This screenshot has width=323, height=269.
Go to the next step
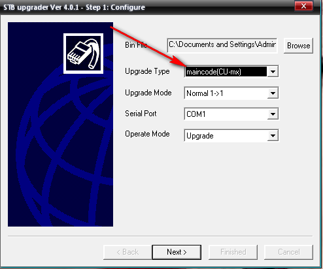(x=177, y=252)
